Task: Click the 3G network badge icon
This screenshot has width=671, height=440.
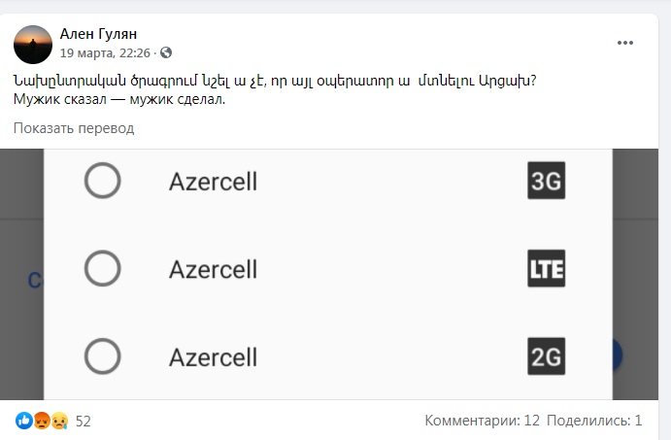Action: coord(546,182)
